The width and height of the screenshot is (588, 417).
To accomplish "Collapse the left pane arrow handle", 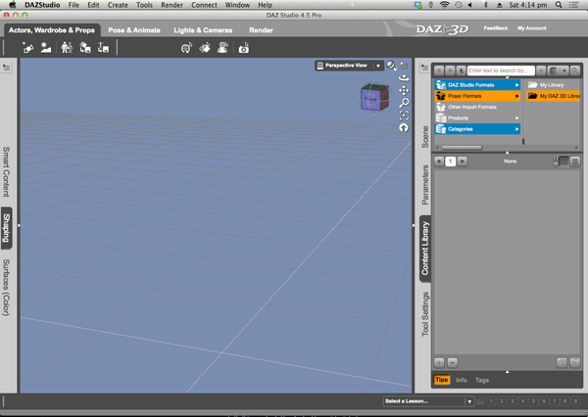I will tap(19, 225).
